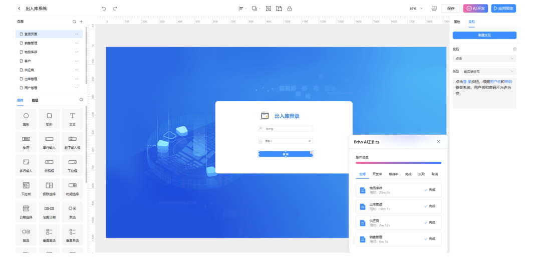The image size is (541, 271).
Task: Close the Echo AI工作台 panel
Action: point(438,142)
